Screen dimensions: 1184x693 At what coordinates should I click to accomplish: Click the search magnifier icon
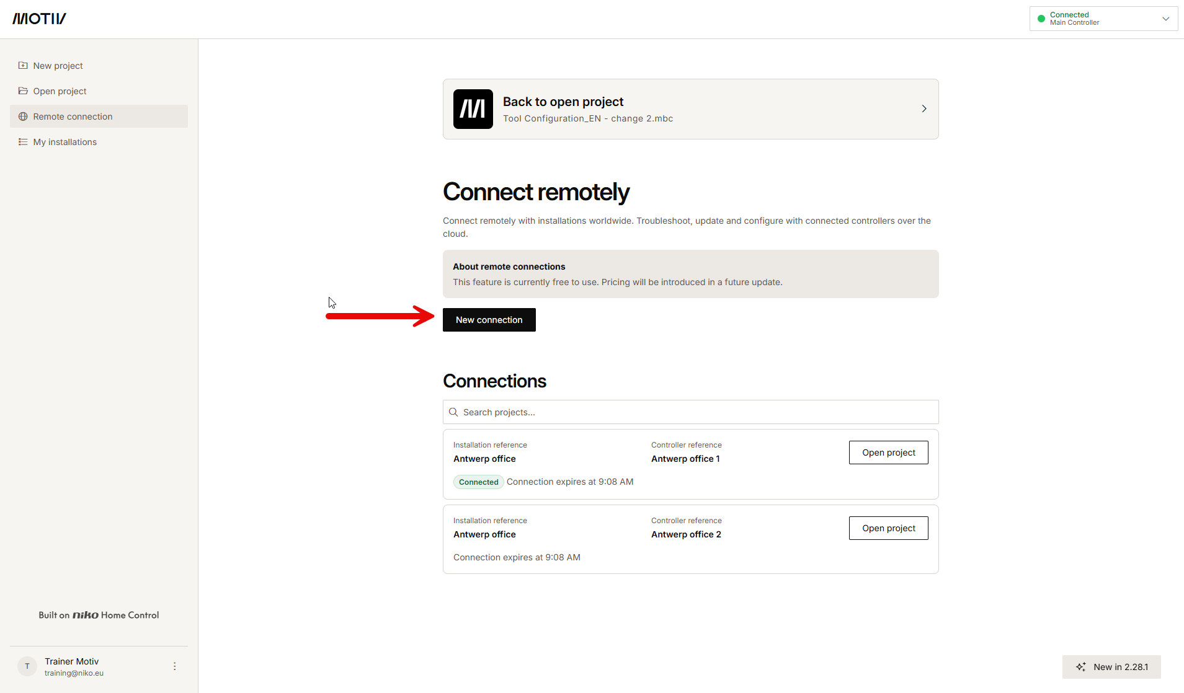click(453, 412)
